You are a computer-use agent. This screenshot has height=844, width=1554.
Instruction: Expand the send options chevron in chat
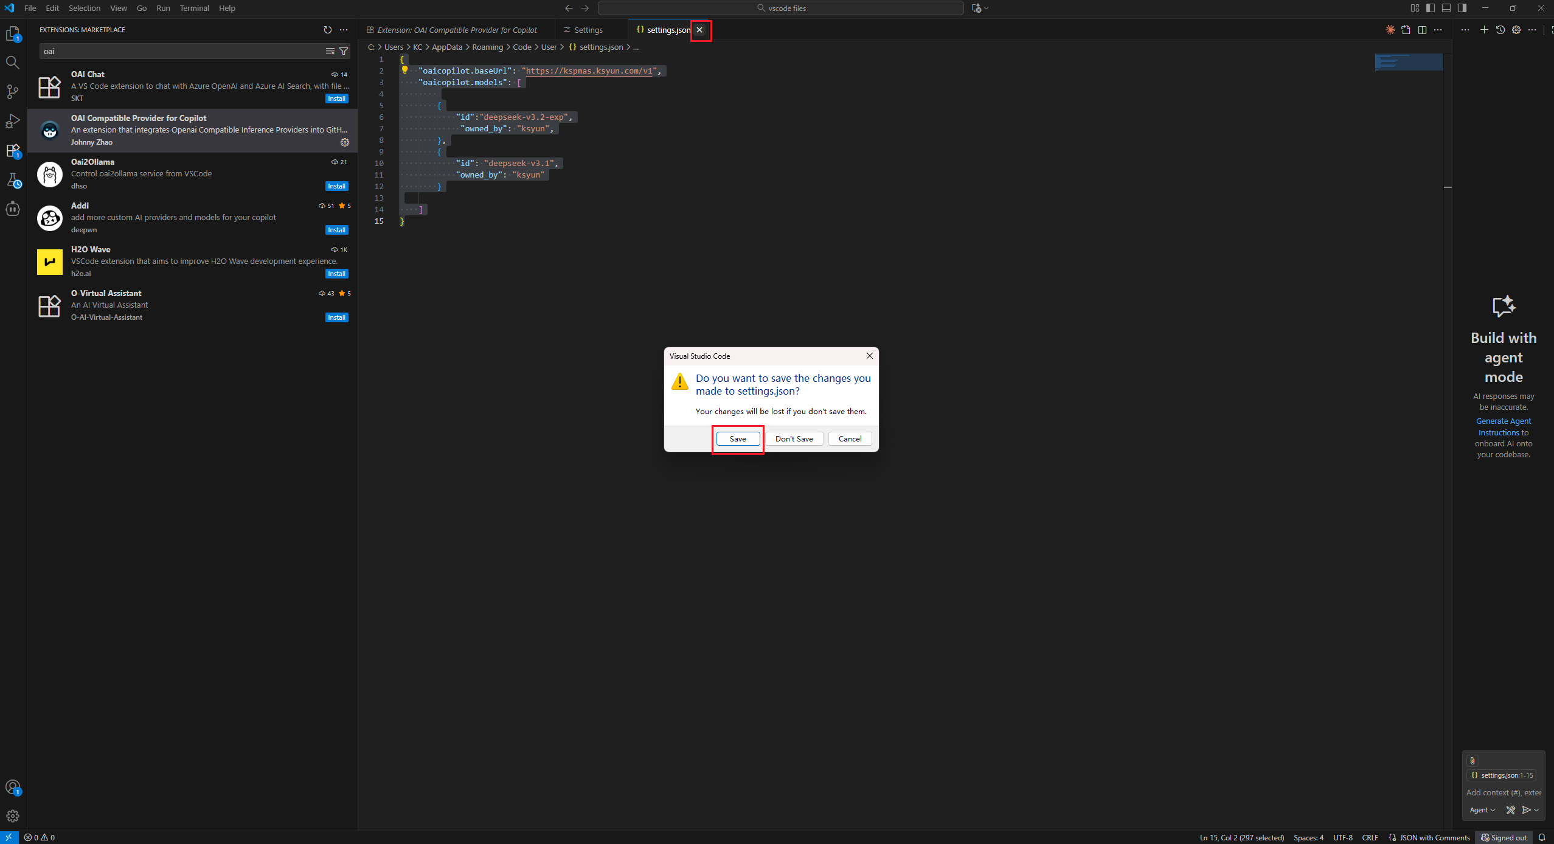click(1537, 810)
